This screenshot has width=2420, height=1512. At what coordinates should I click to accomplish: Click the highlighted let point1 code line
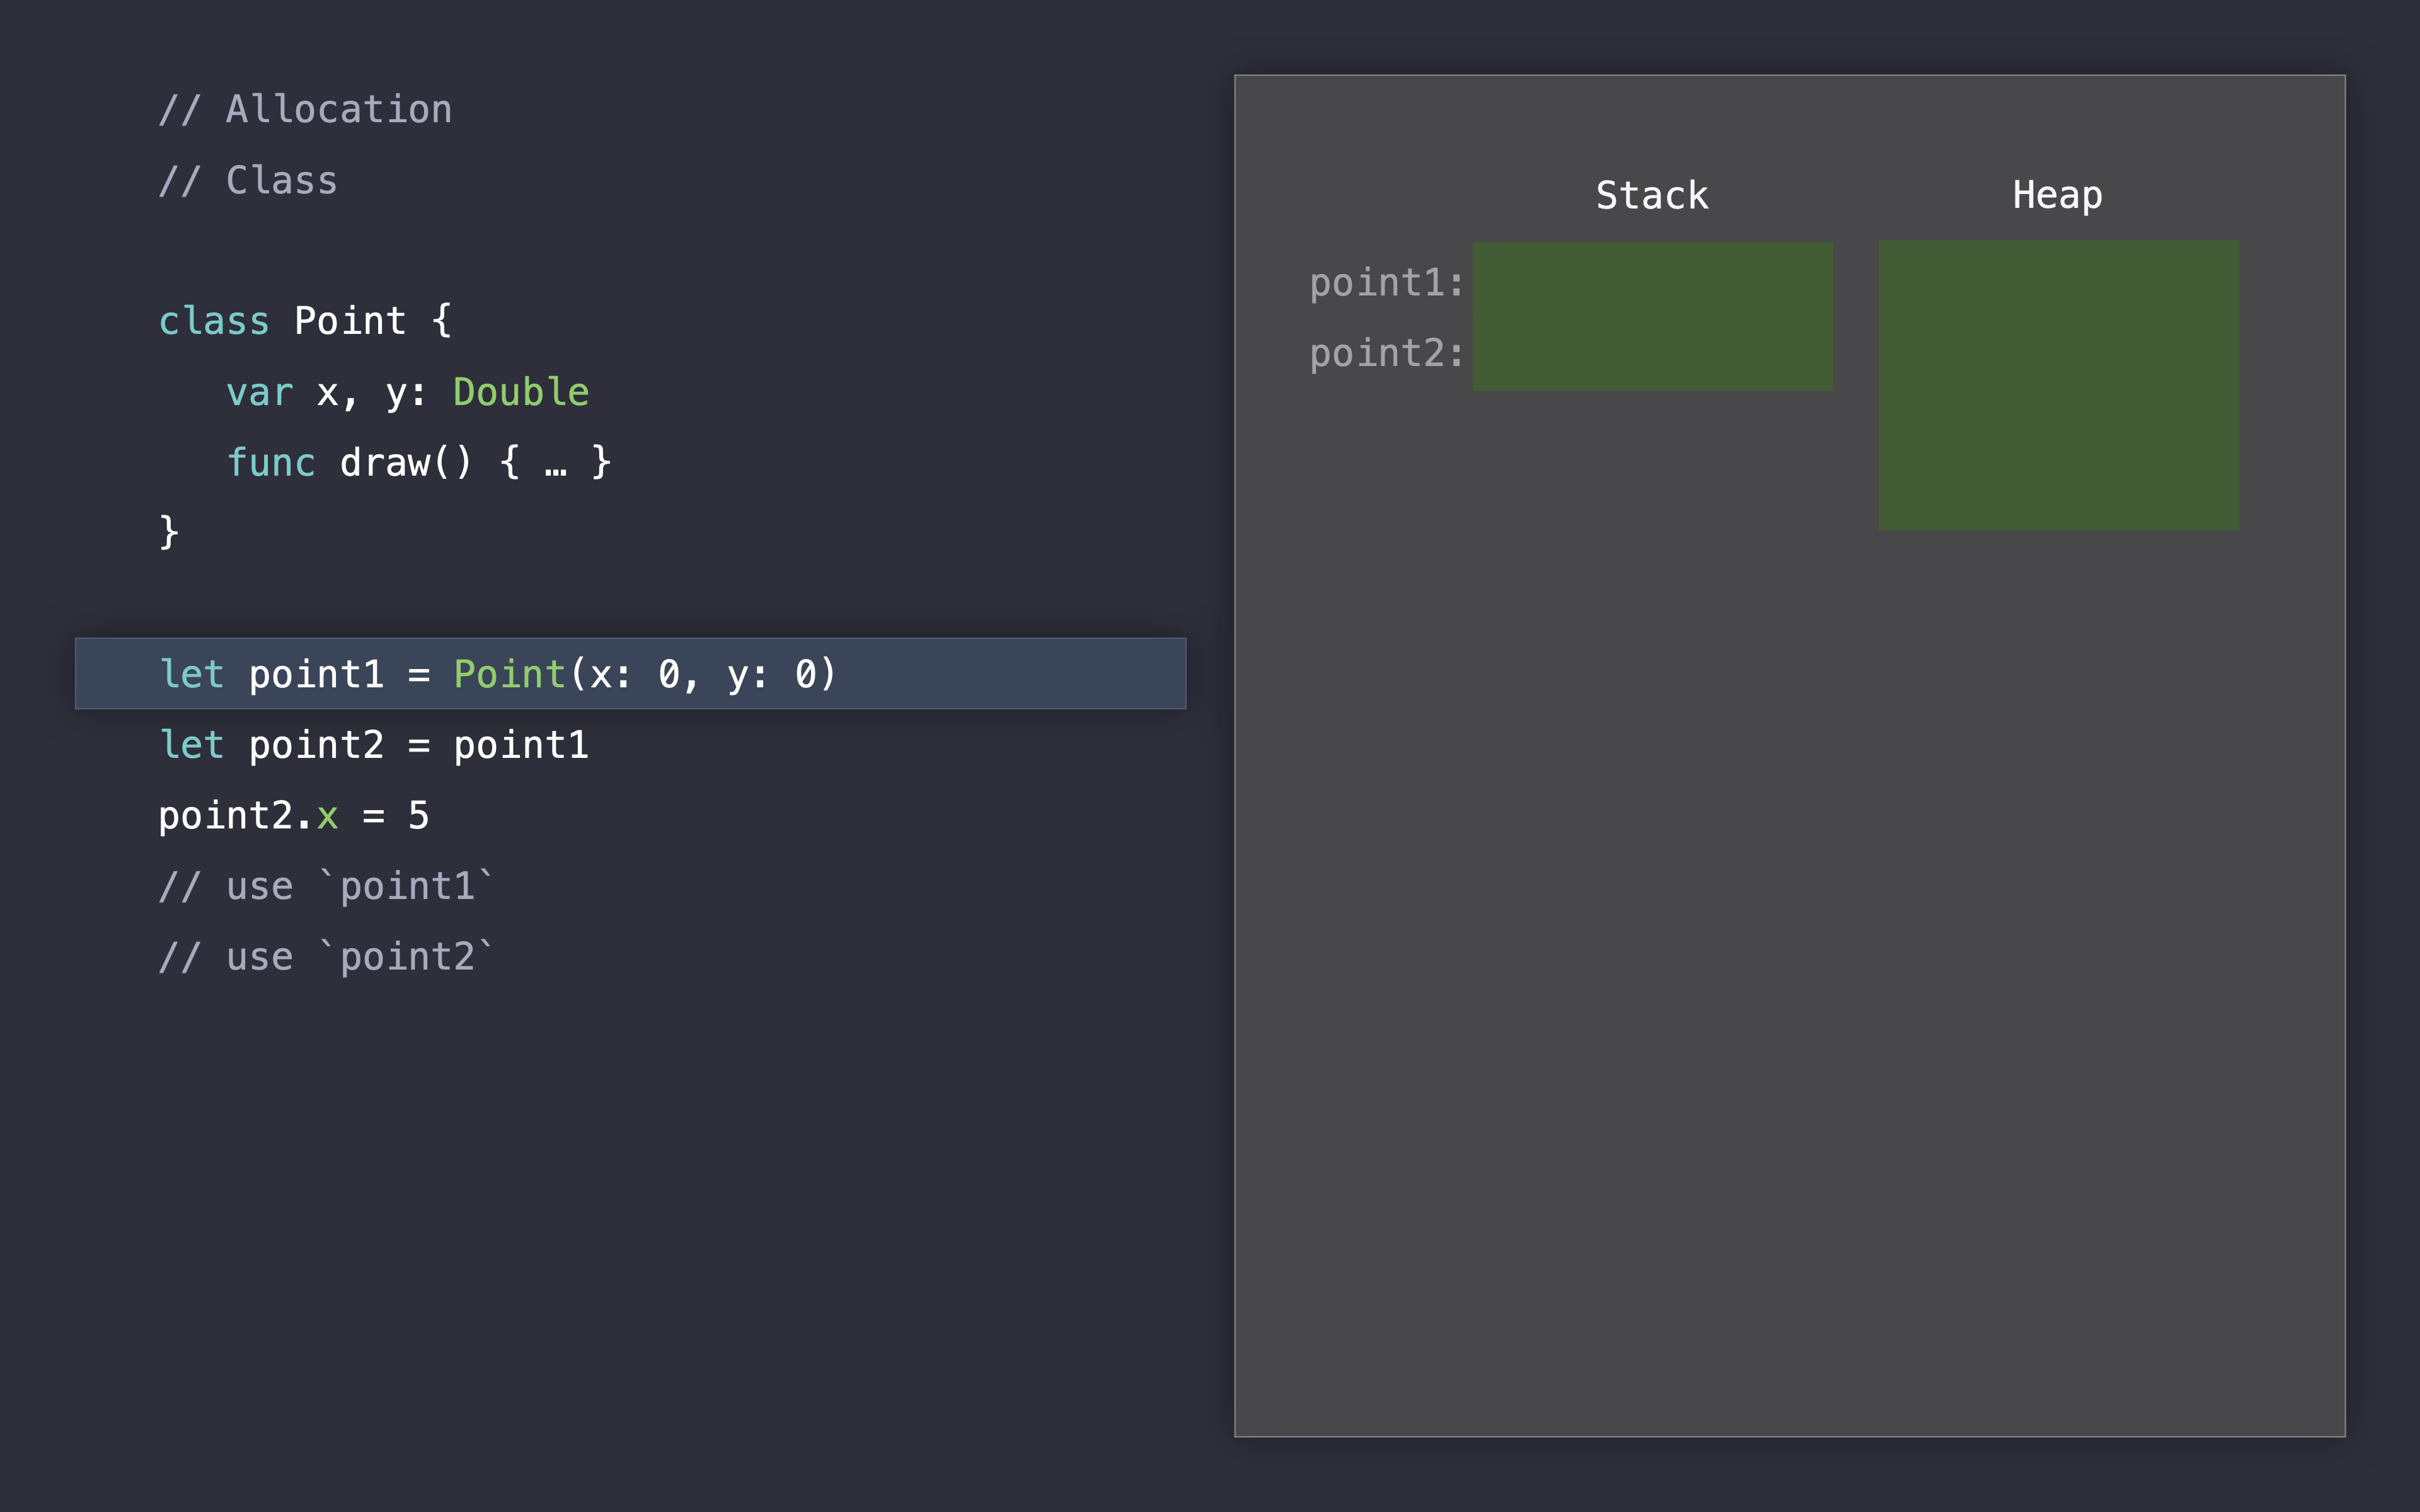630,673
